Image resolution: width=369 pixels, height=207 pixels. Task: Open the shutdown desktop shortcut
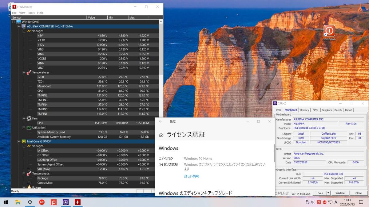coord(329,33)
